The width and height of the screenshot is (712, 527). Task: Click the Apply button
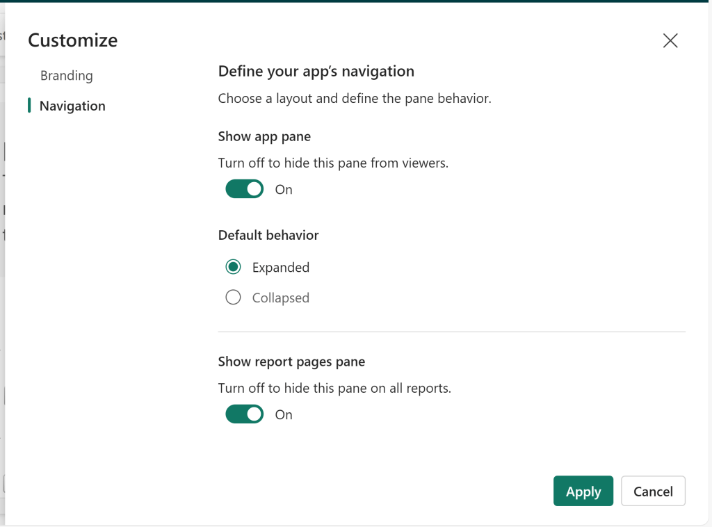583,491
